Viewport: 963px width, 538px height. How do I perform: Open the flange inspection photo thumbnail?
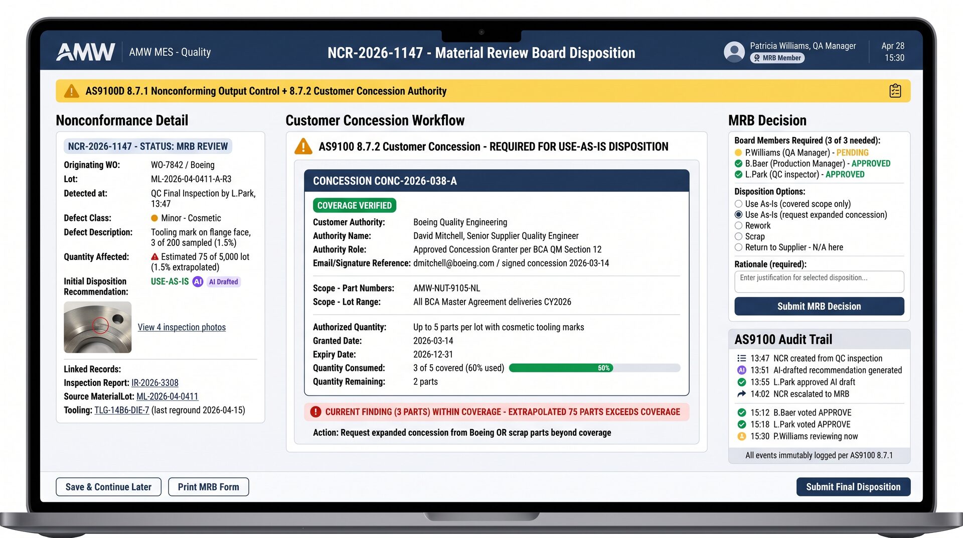(x=98, y=327)
